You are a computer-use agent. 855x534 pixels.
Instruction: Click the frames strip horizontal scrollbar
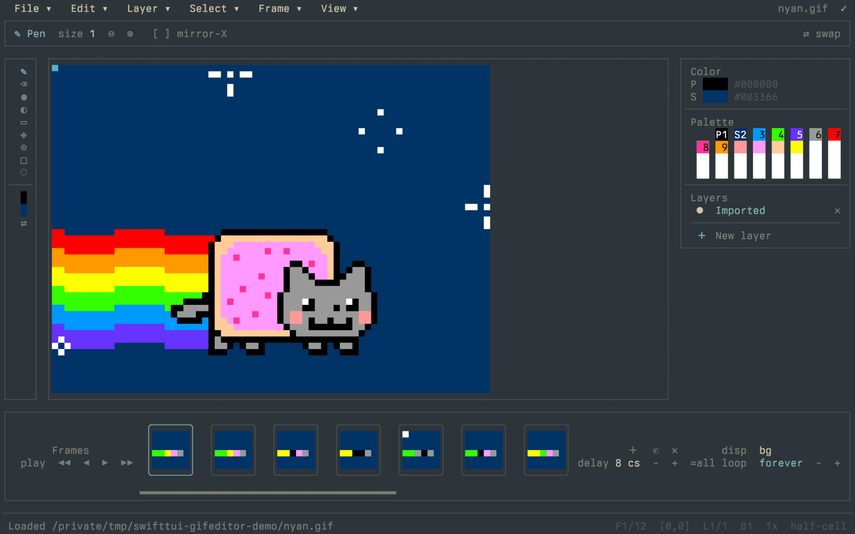coord(268,492)
